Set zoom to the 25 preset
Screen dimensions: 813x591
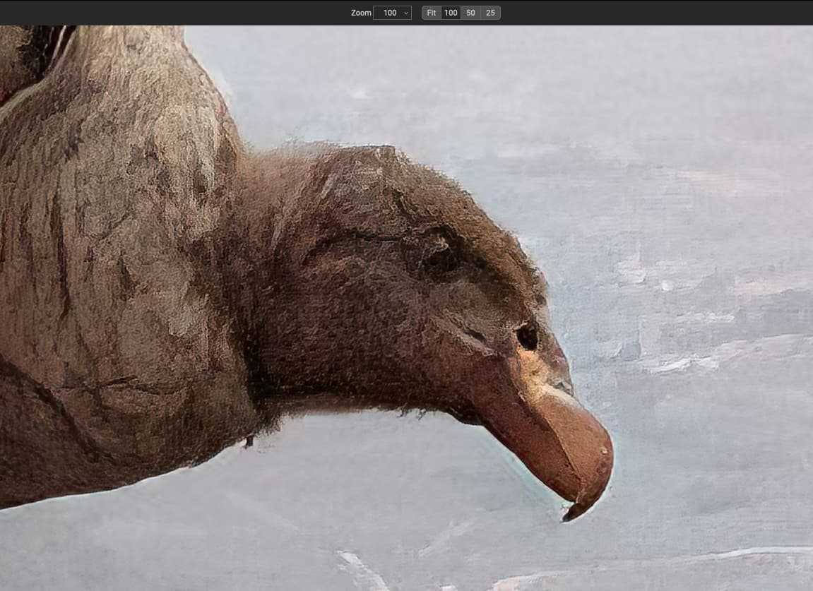[x=490, y=13]
